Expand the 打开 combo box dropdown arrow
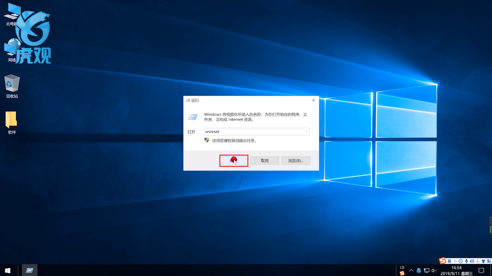This screenshot has height=276, width=492. (307, 132)
